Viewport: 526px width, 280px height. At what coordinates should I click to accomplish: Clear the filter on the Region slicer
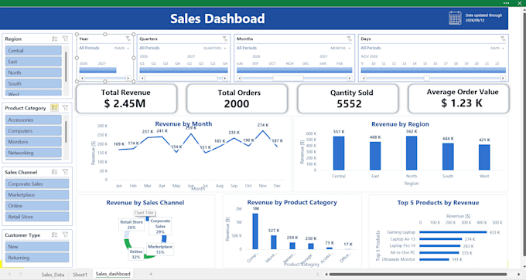[66, 39]
